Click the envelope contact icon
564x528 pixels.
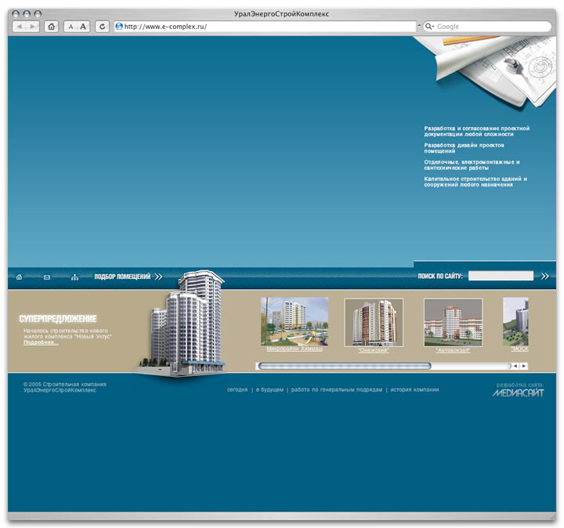coord(47,277)
